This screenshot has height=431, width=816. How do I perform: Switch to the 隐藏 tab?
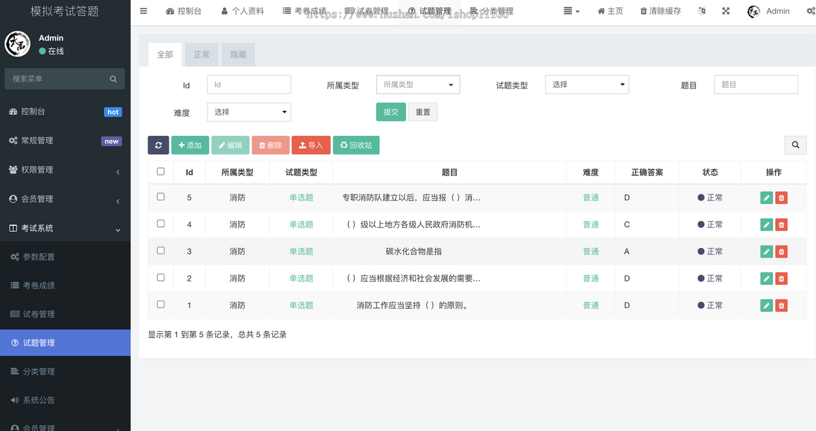239,55
